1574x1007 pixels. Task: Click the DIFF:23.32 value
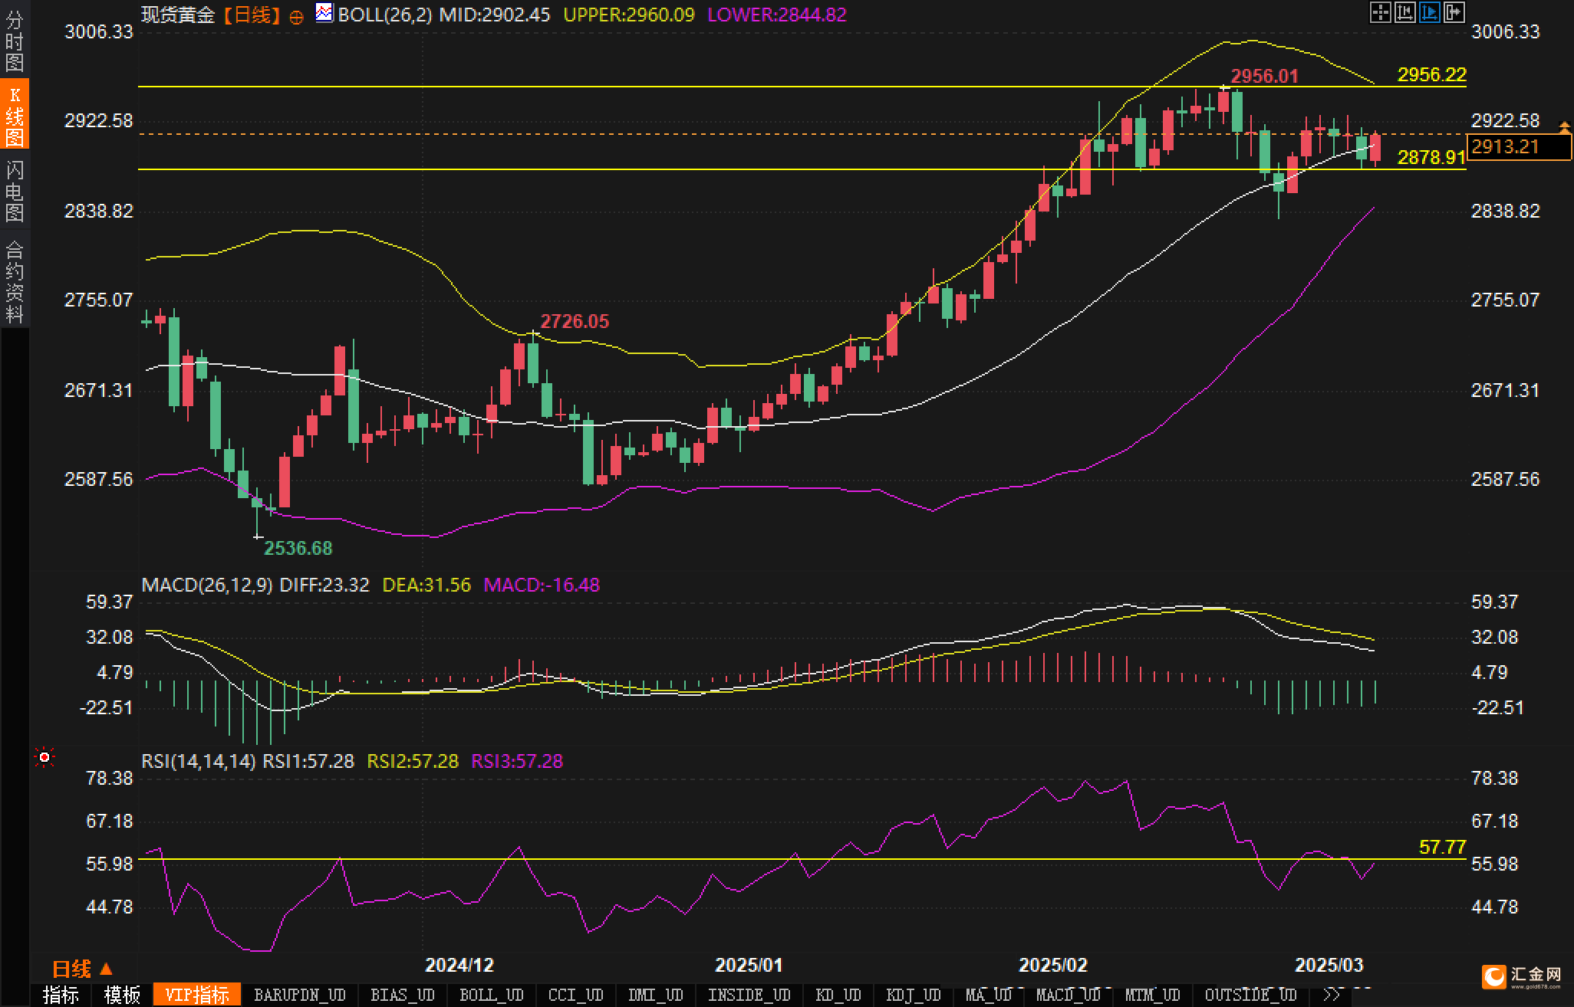pos(324,585)
